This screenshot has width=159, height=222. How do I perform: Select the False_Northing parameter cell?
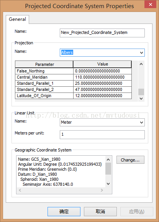coord(44,71)
